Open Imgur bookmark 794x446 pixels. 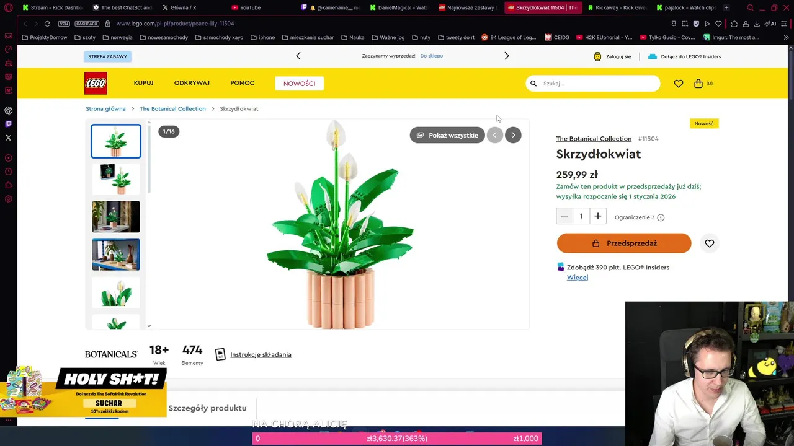[x=731, y=37]
